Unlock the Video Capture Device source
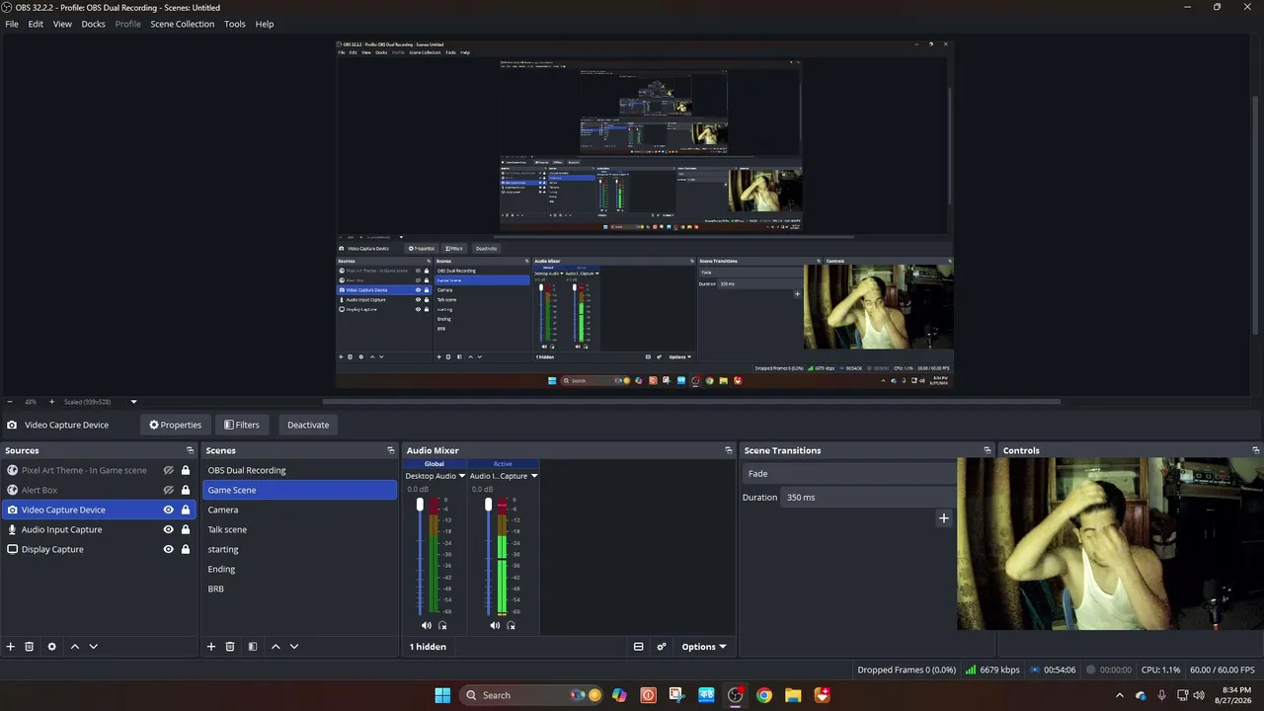 coord(186,510)
